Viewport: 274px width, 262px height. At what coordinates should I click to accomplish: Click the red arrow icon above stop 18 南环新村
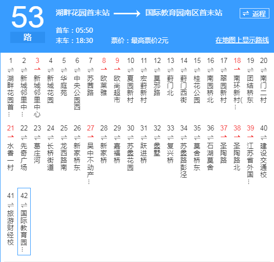click(x=237, y=69)
